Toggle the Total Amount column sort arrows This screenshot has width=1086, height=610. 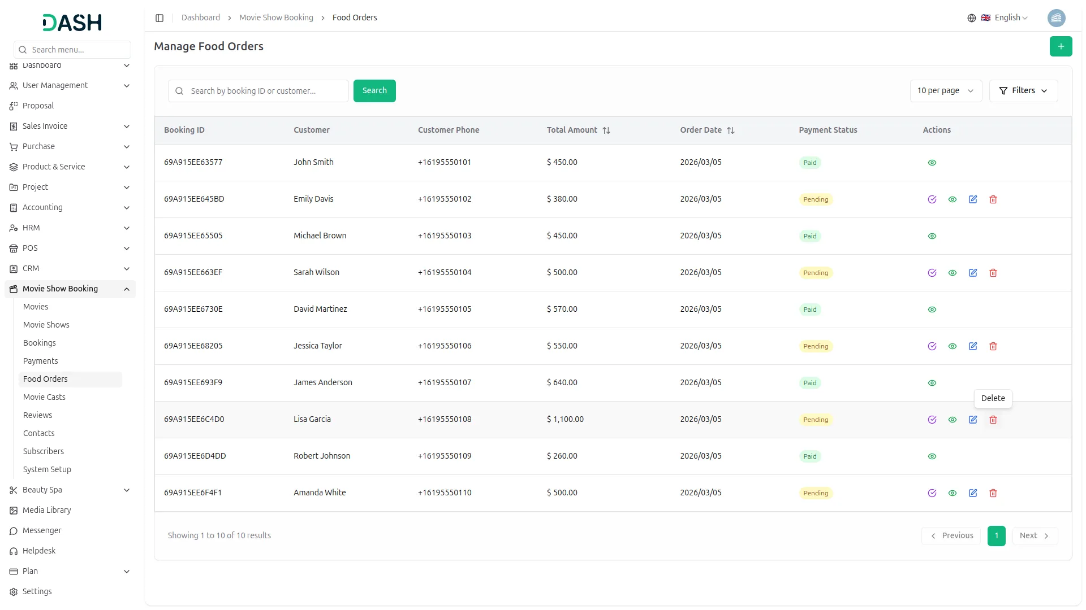(606, 130)
